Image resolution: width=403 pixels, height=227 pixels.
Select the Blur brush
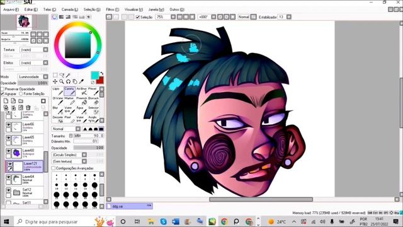click(x=57, y=110)
